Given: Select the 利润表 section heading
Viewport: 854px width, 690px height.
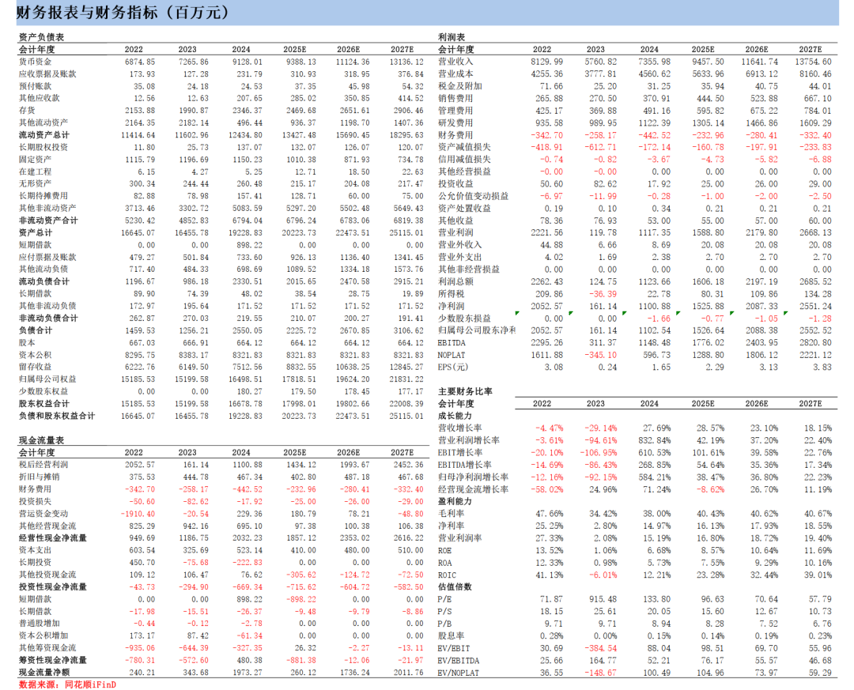Looking at the screenshot, I should (x=452, y=37).
